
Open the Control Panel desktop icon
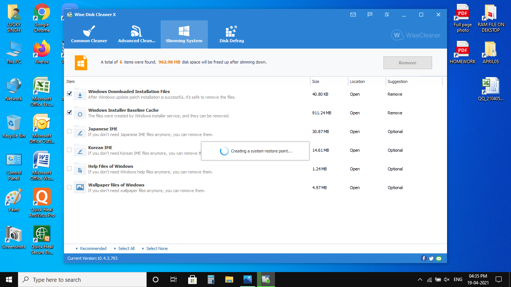(x=14, y=166)
